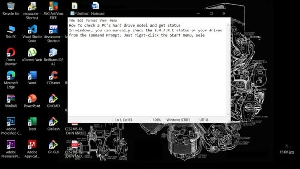The height and width of the screenshot is (169, 300).
Task: Select the Git Bash icon
Action: (53, 124)
